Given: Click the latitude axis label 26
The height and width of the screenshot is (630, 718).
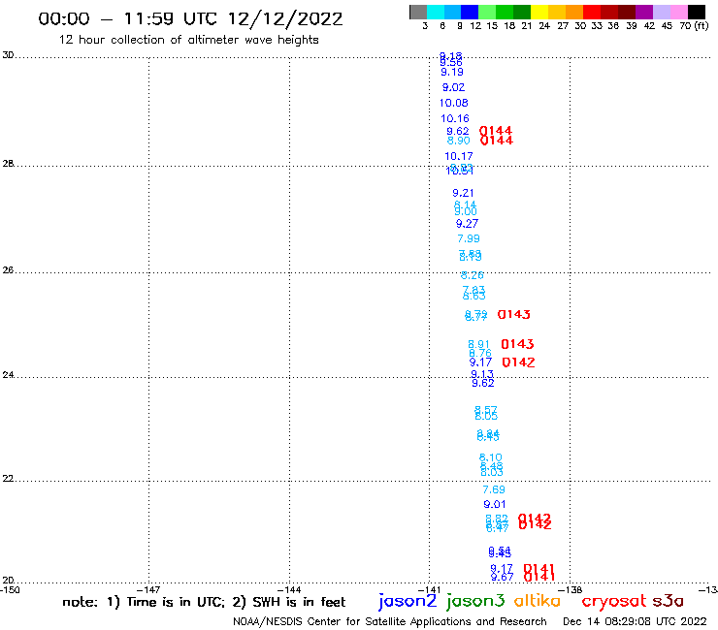Looking at the screenshot, I should tap(8, 270).
